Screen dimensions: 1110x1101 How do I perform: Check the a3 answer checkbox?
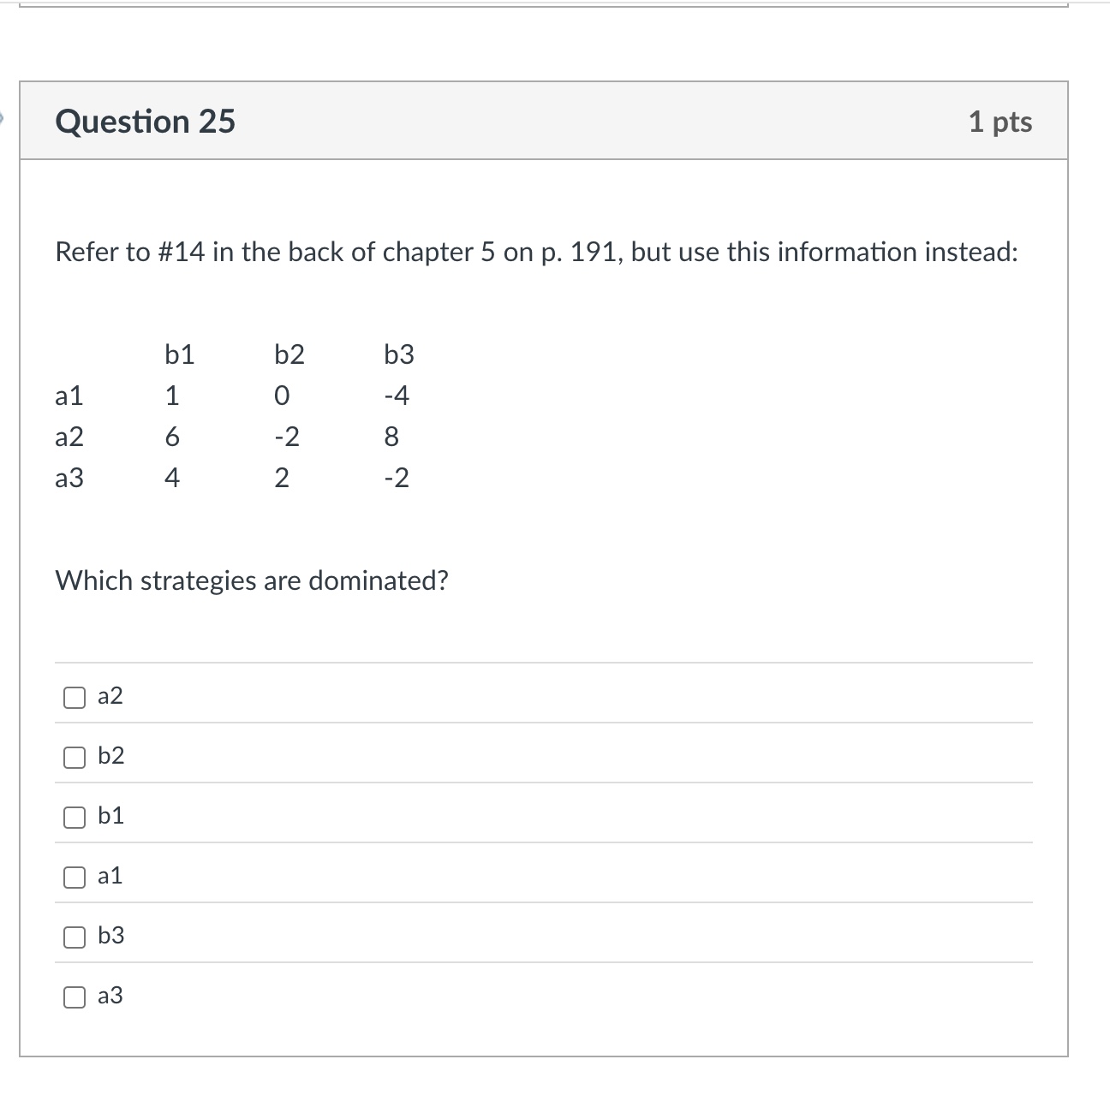(x=75, y=997)
